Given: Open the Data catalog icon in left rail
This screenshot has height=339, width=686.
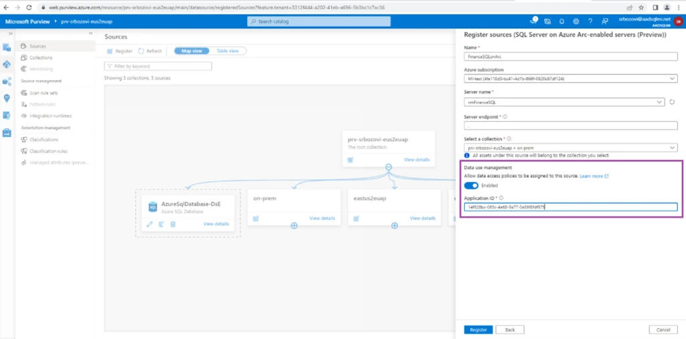Looking at the screenshot, I should point(7,47).
